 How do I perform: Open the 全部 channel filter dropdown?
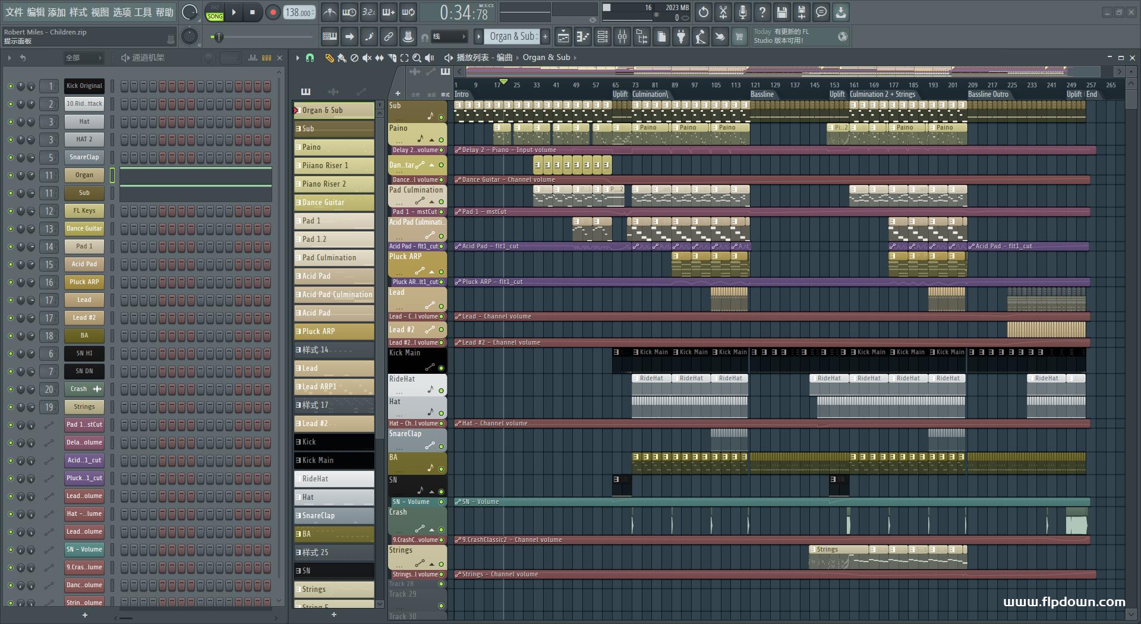(83, 58)
